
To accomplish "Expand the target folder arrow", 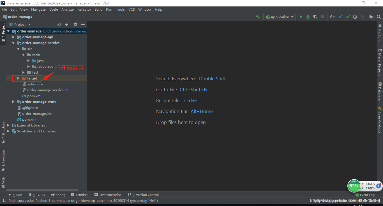I will coord(18,78).
